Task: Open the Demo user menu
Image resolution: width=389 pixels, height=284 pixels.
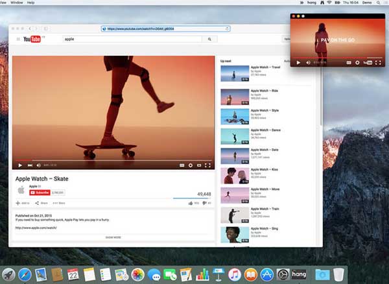Action: tap(367, 3)
